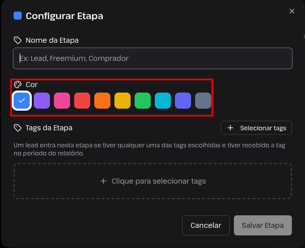Pick the pink color swatch
This screenshot has width=305, height=248.
[x=62, y=101]
